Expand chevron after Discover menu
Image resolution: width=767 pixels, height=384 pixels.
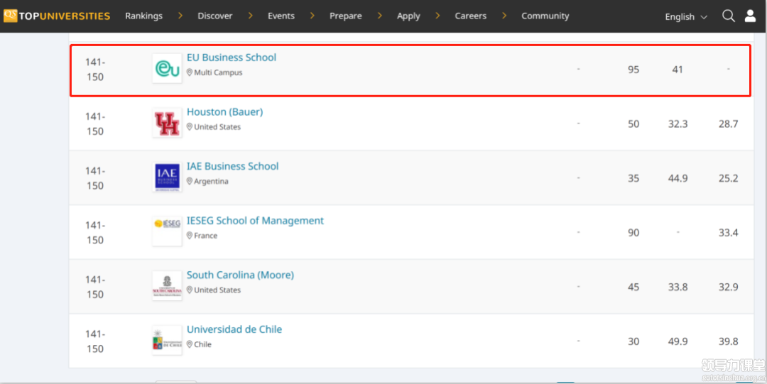point(251,16)
